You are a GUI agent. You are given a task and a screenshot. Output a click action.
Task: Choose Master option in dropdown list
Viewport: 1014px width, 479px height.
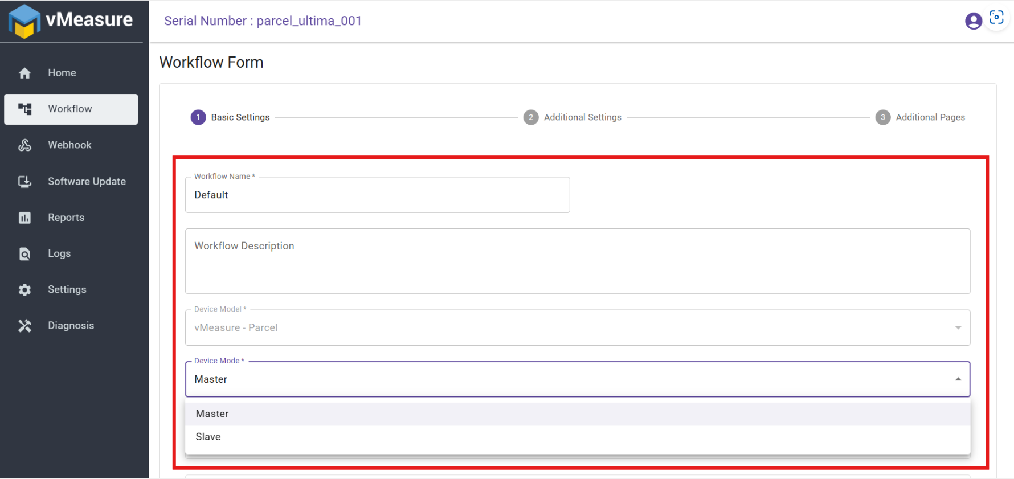(212, 414)
